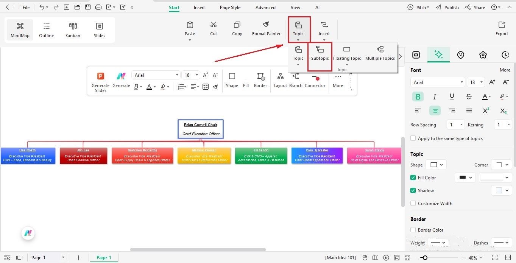Click the Save disk icon
The width and height of the screenshot is (516, 263).
click(x=88, y=7)
